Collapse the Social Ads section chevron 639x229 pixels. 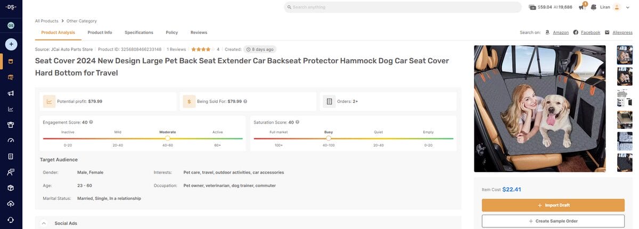[44, 223]
